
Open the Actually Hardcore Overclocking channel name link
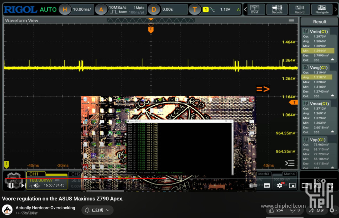tap(45, 208)
